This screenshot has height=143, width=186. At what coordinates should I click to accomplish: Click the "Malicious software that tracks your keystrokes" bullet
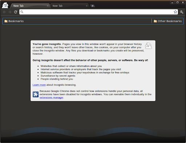[85, 73]
